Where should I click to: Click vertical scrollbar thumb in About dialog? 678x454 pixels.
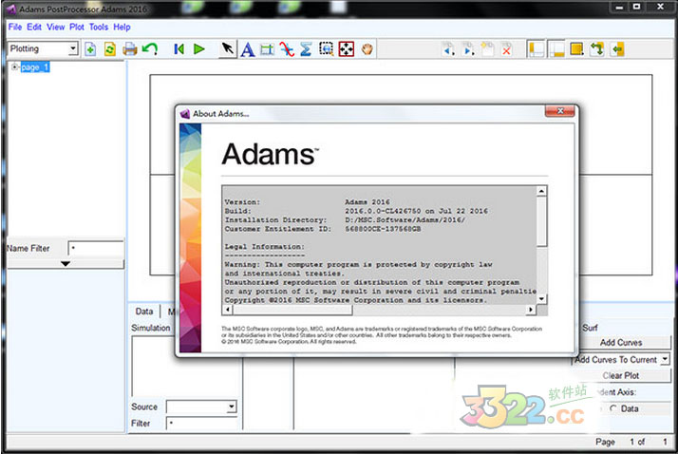point(542,221)
